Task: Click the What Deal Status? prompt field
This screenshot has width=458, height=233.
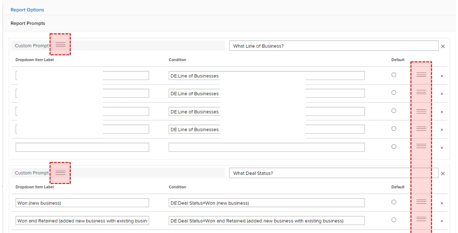Action: coord(333,173)
